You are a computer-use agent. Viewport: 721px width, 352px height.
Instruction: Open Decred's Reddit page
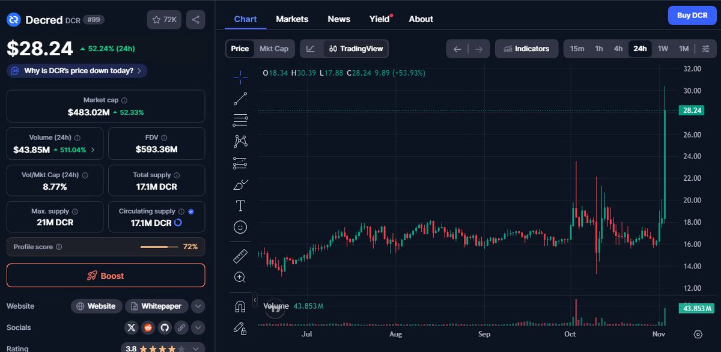[148, 328]
